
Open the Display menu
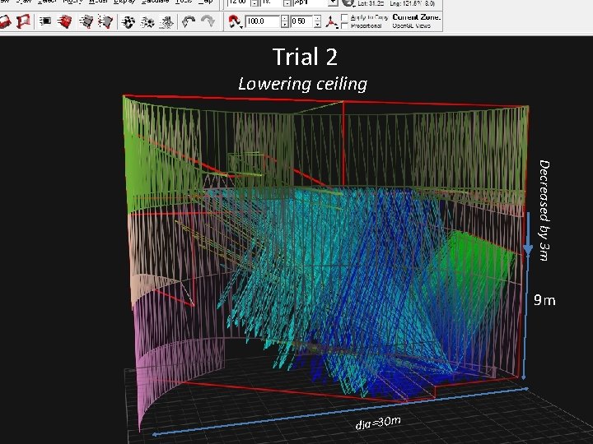(x=124, y=2)
